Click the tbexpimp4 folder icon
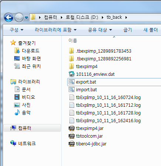Screen dimensions: 161x166 [71, 66]
